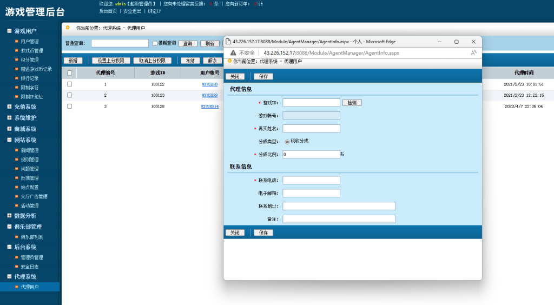This screenshot has width=554, height=305.
Task: Click the 刷新 button
Action: coord(210,43)
